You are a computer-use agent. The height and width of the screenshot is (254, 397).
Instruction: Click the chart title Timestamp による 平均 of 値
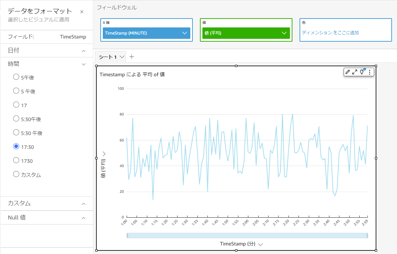(x=132, y=74)
